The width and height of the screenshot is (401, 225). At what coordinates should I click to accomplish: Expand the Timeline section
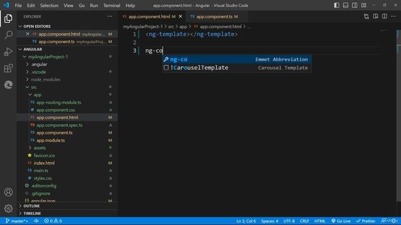68,213
